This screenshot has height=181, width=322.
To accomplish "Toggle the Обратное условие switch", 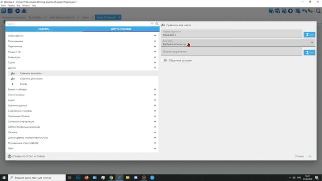I will (x=165, y=60).
